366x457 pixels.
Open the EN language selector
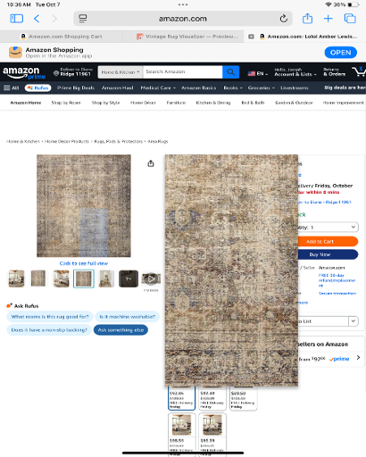pos(258,73)
